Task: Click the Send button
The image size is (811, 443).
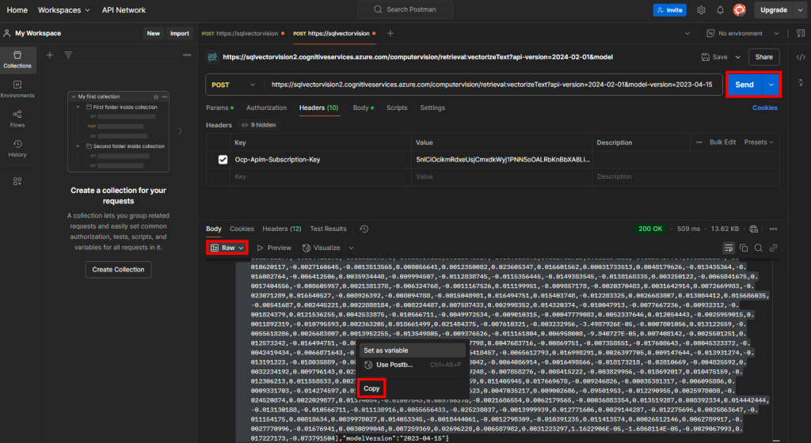Action: coord(744,85)
